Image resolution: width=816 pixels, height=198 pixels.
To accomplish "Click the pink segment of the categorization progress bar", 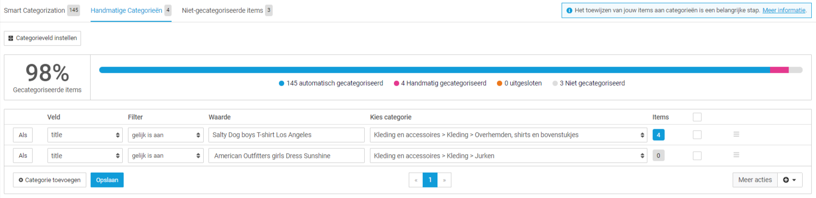I will (779, 70).
